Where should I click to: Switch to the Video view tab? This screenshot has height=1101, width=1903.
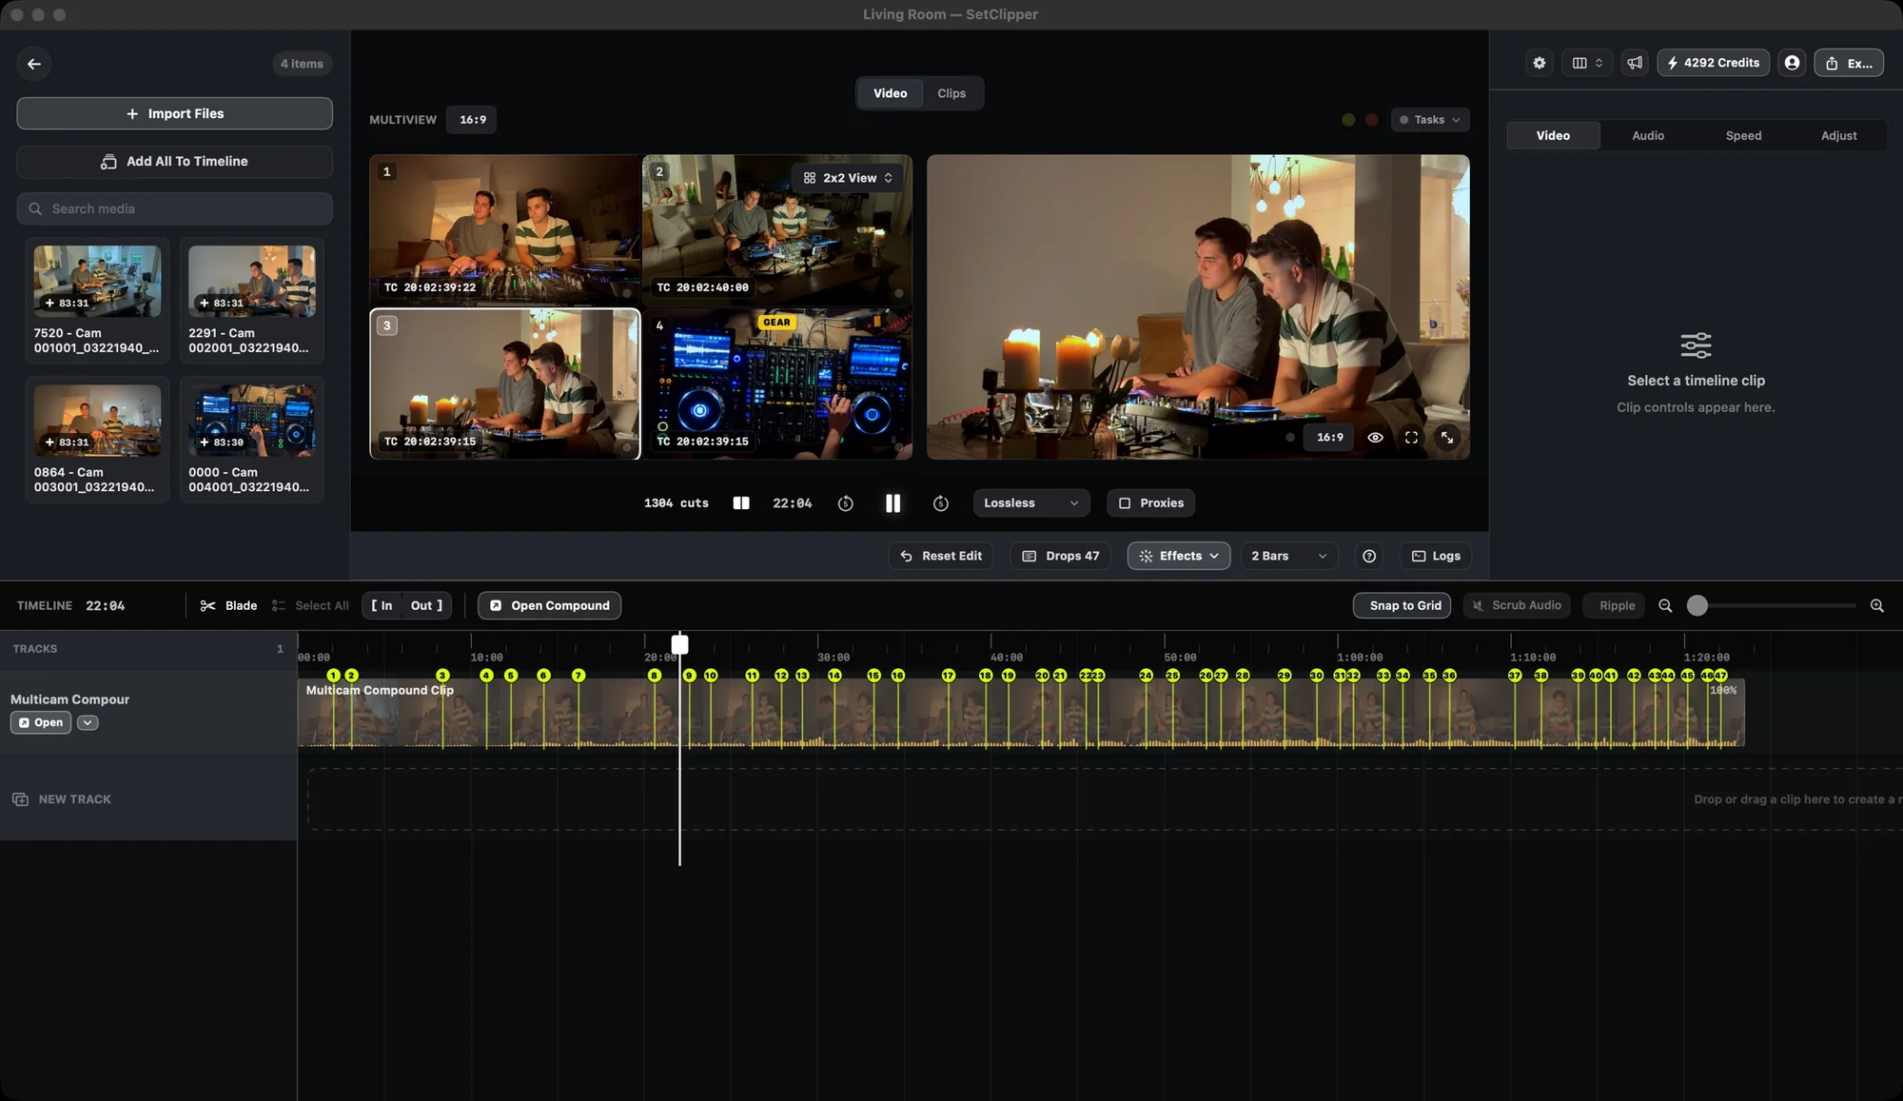[890, 93]
